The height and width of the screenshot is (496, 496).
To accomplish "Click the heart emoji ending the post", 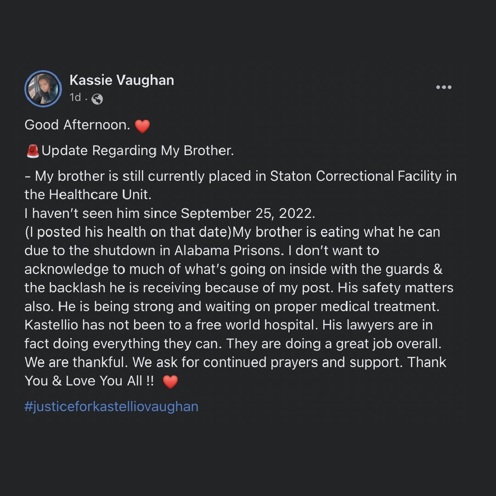I will [x=170, y=382].
